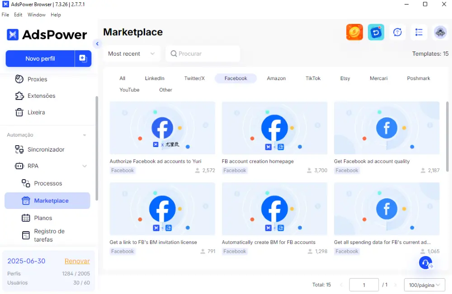The height and width of the screenshot is (294, 452).
Task: Collapse the Automação section arrow
Action: coord(85,135)
